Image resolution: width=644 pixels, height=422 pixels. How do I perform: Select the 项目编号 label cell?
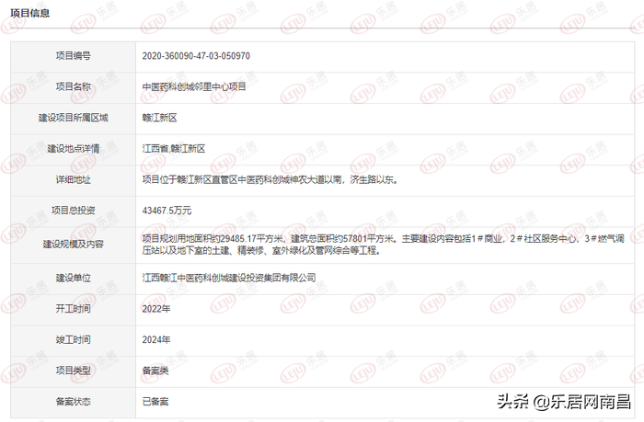click(73, 56)
